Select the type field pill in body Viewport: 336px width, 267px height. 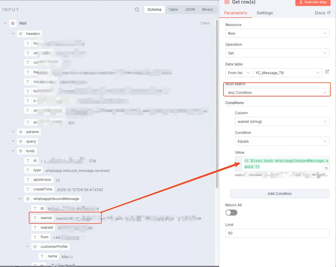point(34,170)
